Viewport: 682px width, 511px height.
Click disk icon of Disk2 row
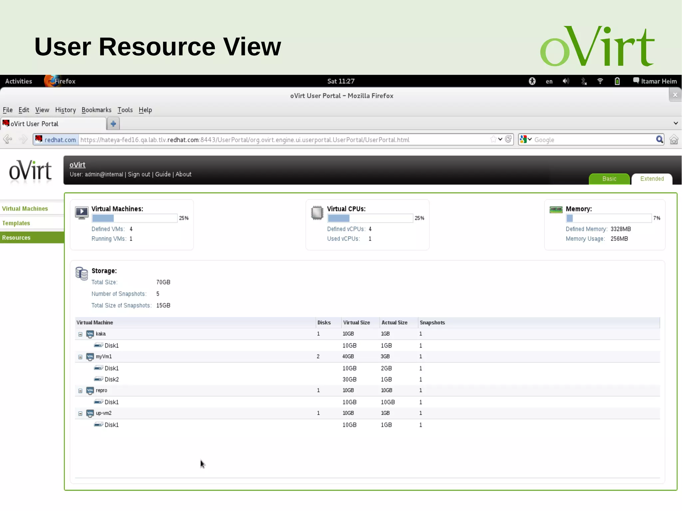pos(98,379)
